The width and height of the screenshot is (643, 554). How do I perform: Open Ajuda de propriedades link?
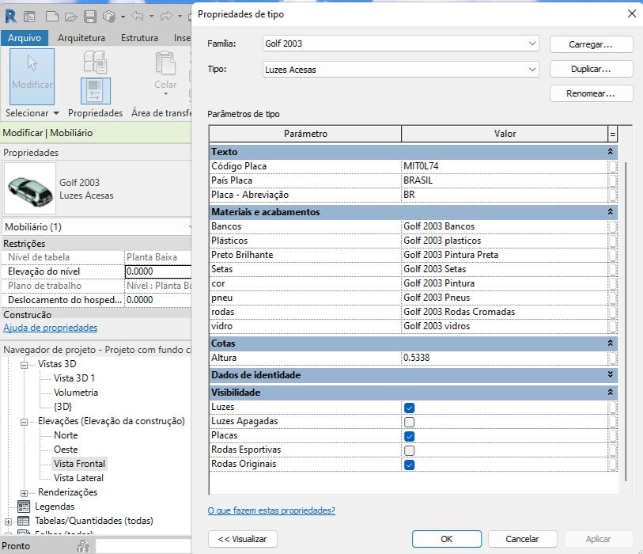pos(51,328)
